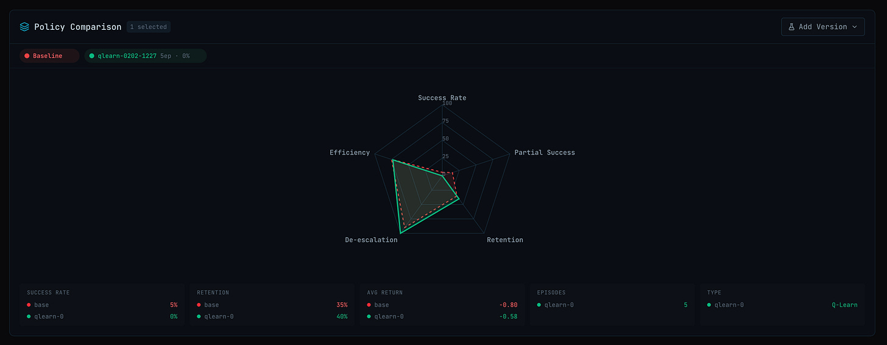
Task: Click base row in AVG RETURN card
Action: coord(442,305)
